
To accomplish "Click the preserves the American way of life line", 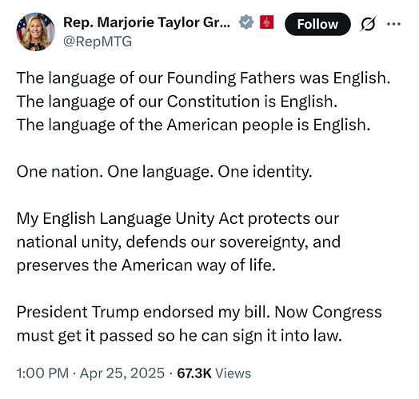I will tap(146, 265).
